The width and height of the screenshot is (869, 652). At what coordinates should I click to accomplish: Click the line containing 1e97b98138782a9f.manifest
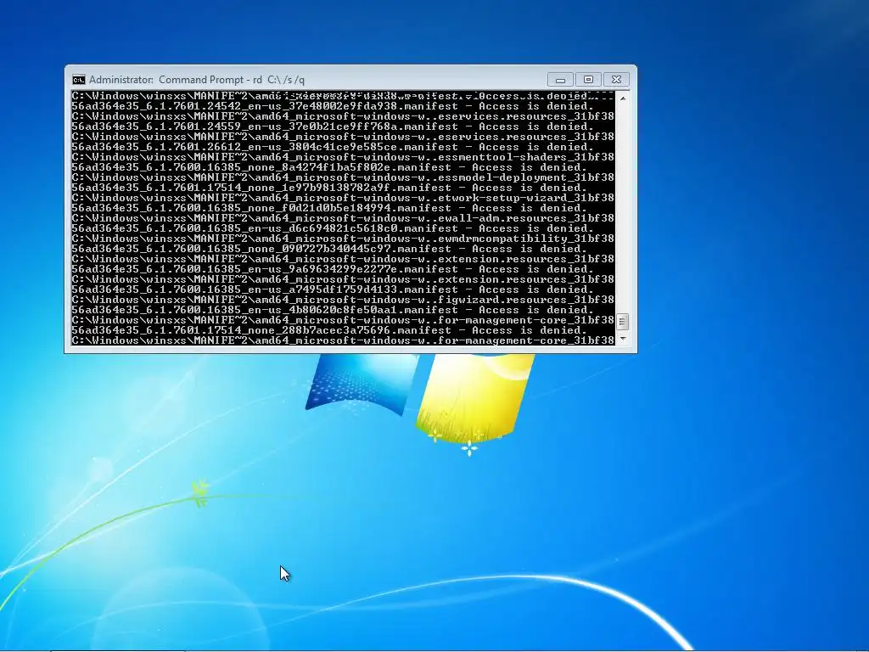329,188
